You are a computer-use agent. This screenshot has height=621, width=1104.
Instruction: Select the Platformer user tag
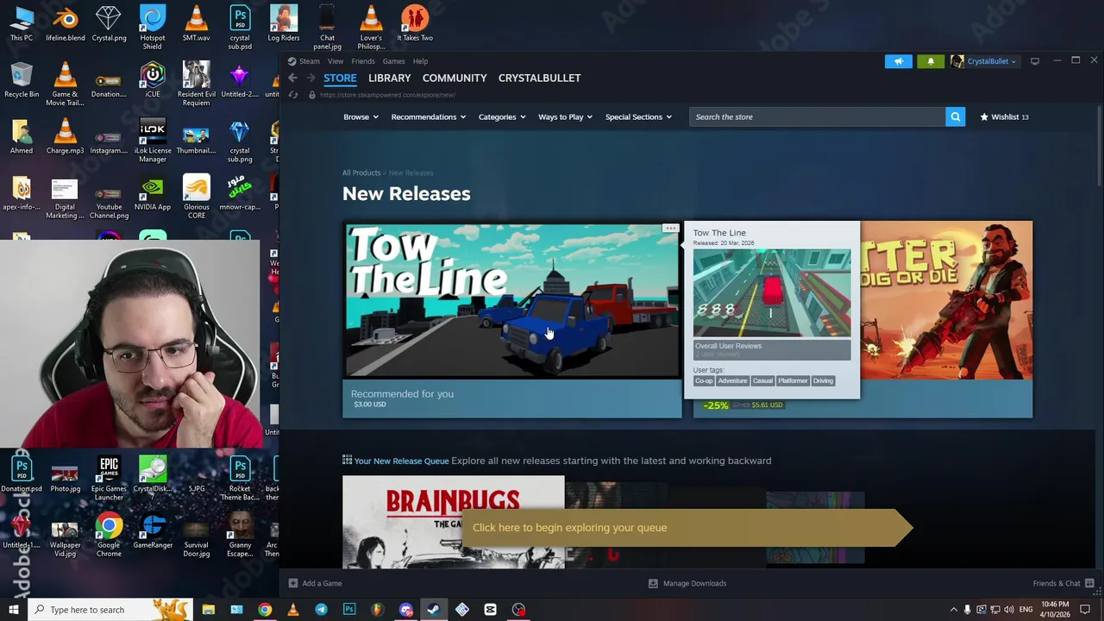(793, 380)
